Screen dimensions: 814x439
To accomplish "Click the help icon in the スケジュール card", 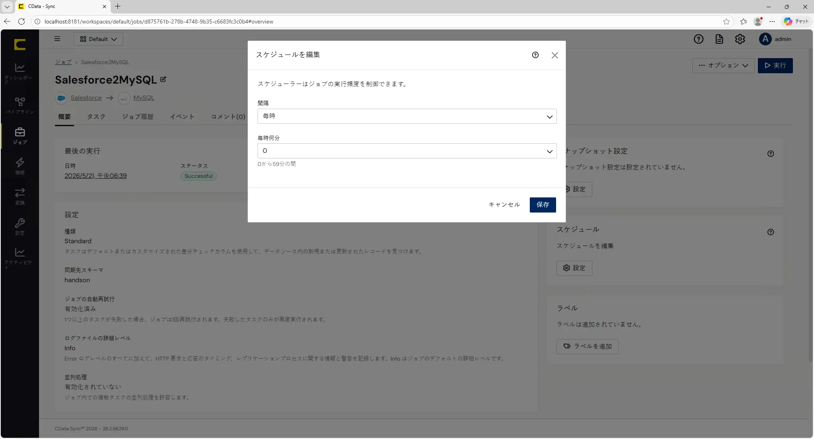I will click(x=771, y=232).
